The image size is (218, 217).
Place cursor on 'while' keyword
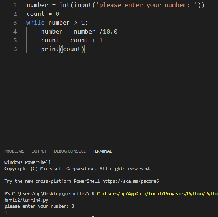pos(35,22)
